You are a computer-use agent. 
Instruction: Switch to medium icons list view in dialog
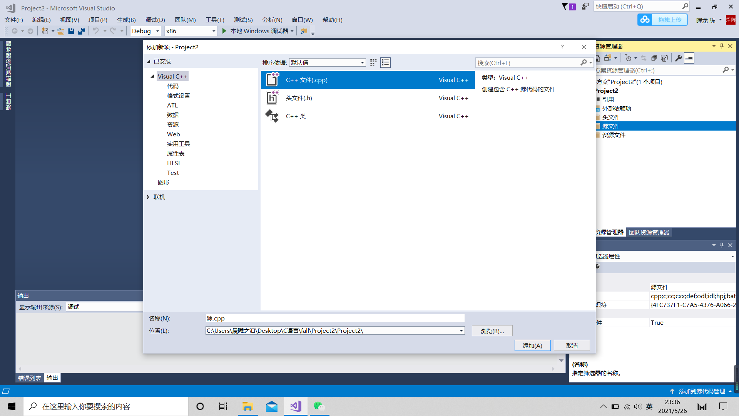tap(385, 62)
